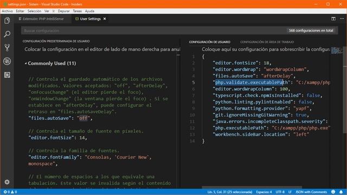Close the User Settings tab
347x195 pixels.
coord(105,19)
